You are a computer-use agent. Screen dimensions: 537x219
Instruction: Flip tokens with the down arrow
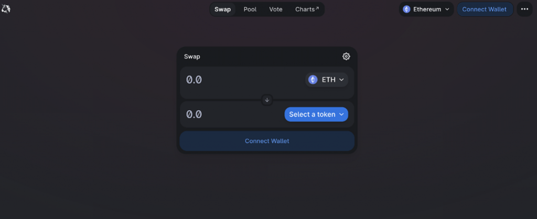pos(267,99)
